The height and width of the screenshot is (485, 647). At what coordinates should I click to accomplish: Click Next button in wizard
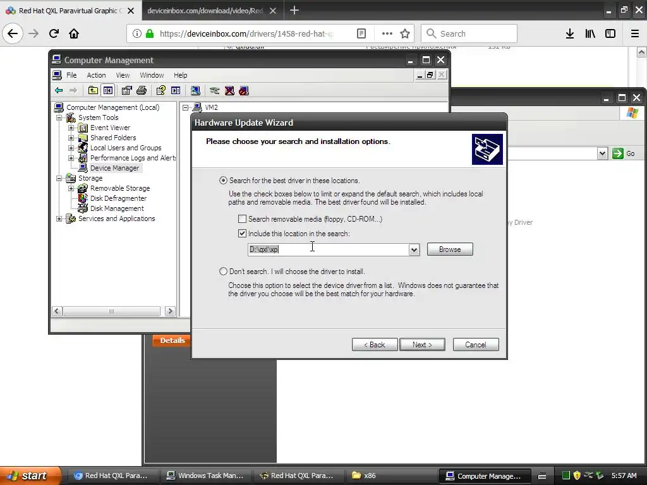(422, 344)
